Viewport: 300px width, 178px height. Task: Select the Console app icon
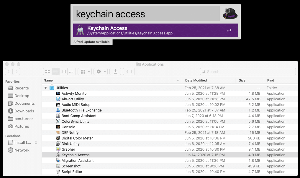point(58,127)
